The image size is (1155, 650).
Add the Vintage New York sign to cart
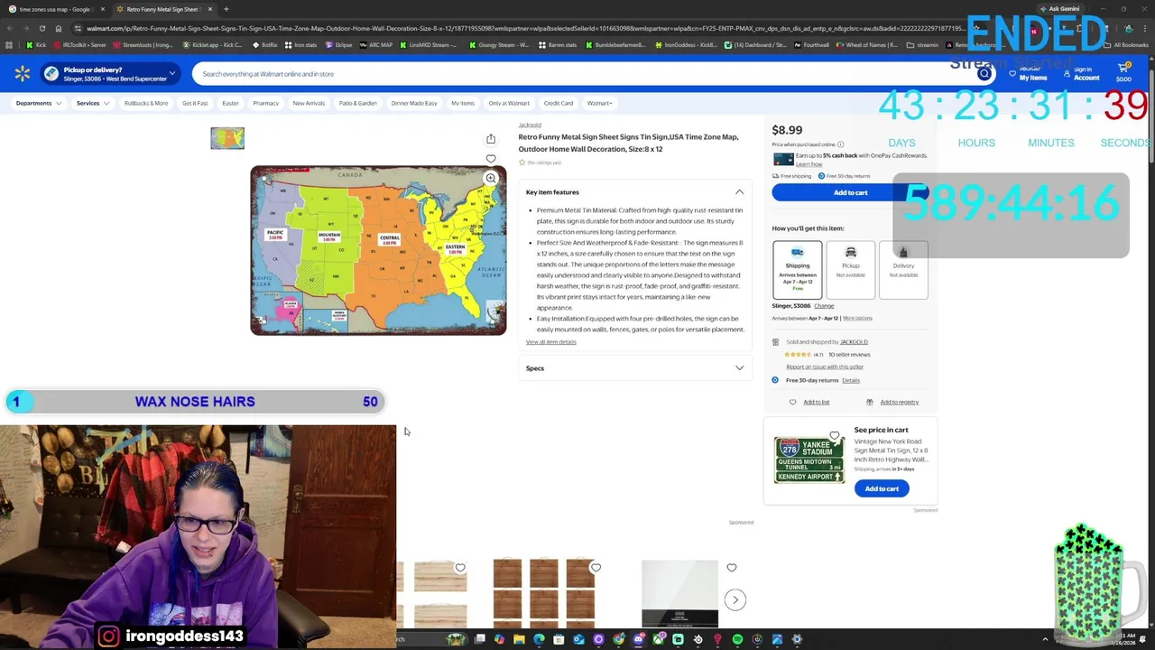click(x=882, y=488)
